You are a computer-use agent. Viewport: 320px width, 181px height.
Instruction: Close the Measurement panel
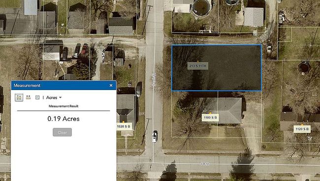pos(111,86)
